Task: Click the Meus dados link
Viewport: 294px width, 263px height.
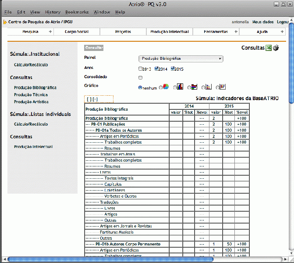Action: pyautogui.click(x=262, y=22)
